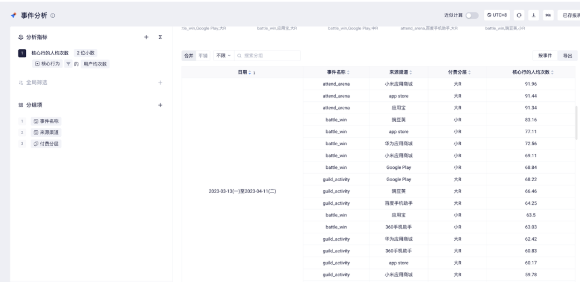Add a new metric in 分析指标
Image resolution: width=580 pixels, height=282 pixels.
146,38
